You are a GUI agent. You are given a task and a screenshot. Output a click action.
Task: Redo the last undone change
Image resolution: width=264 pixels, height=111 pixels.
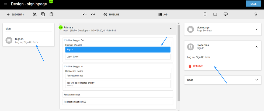tap(93, 14)
